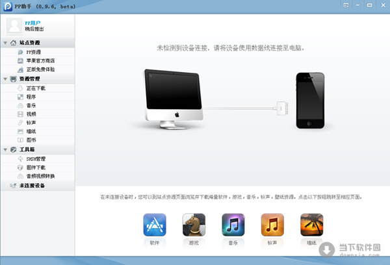Click the 铃声 label under orange icon
The image size is (390, 265).
272,243
